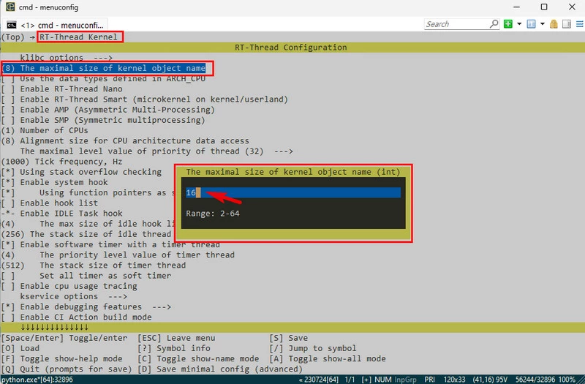Select '(256) The stack size of idle thread'

click(x=86, y=234)
